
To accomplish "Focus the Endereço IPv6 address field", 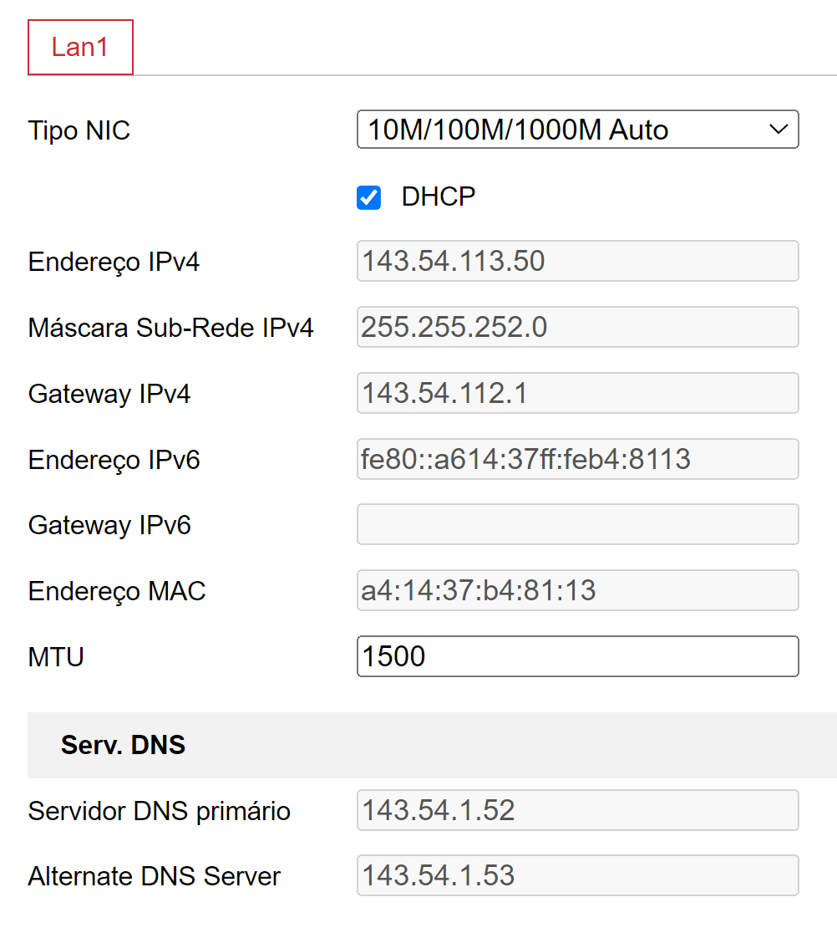I will tap(577, 459).
